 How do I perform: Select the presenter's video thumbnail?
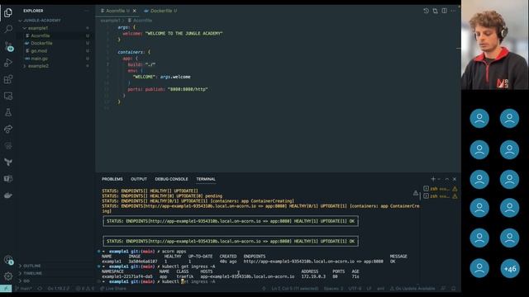click(495, 45)
